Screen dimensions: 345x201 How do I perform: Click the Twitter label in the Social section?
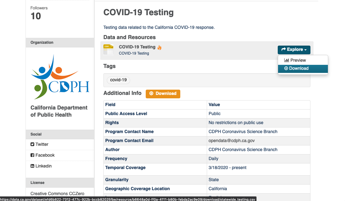coord(41,144)
